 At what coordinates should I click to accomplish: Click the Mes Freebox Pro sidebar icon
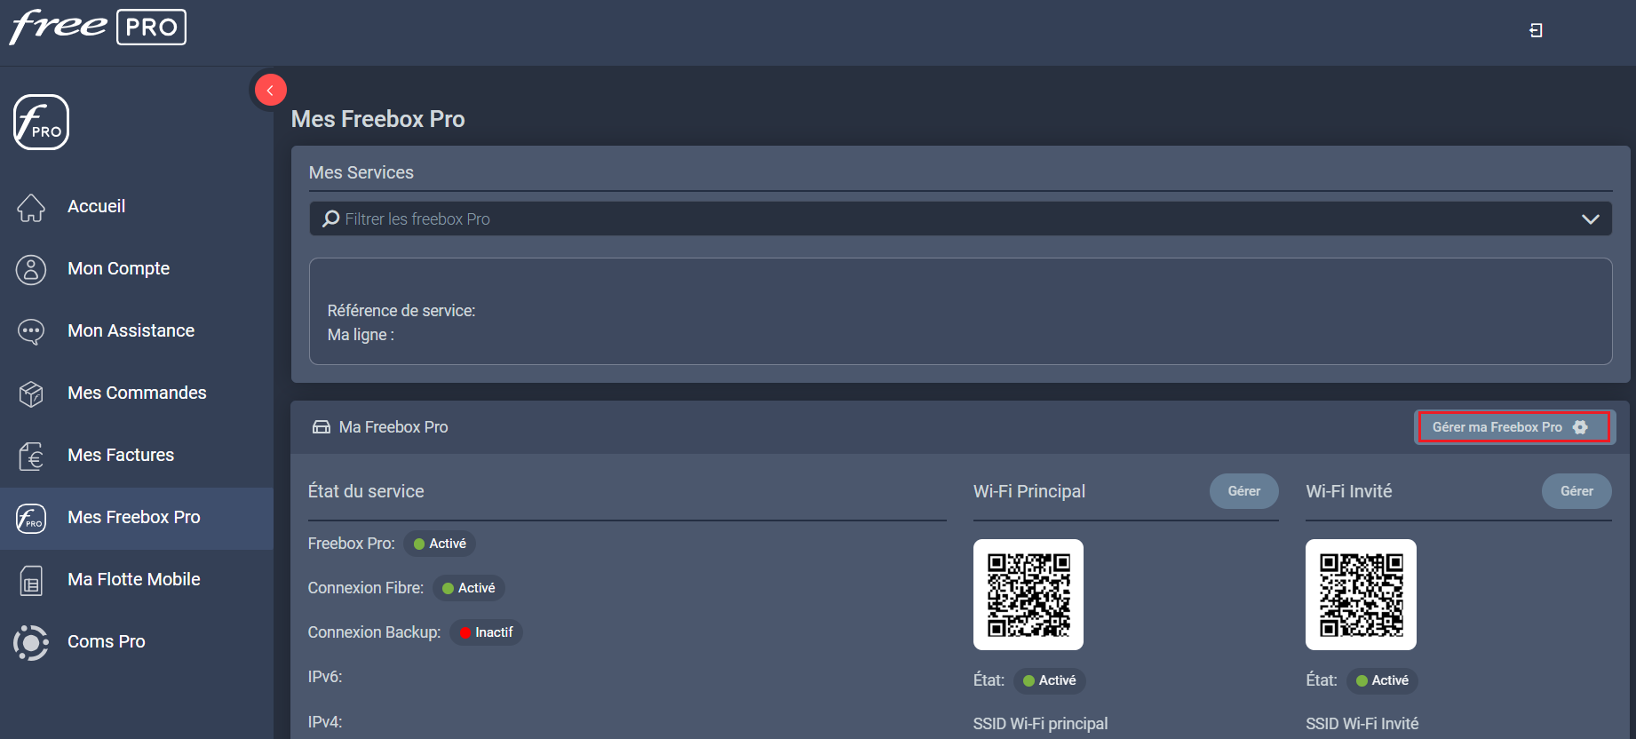click(x=31, y=518)
